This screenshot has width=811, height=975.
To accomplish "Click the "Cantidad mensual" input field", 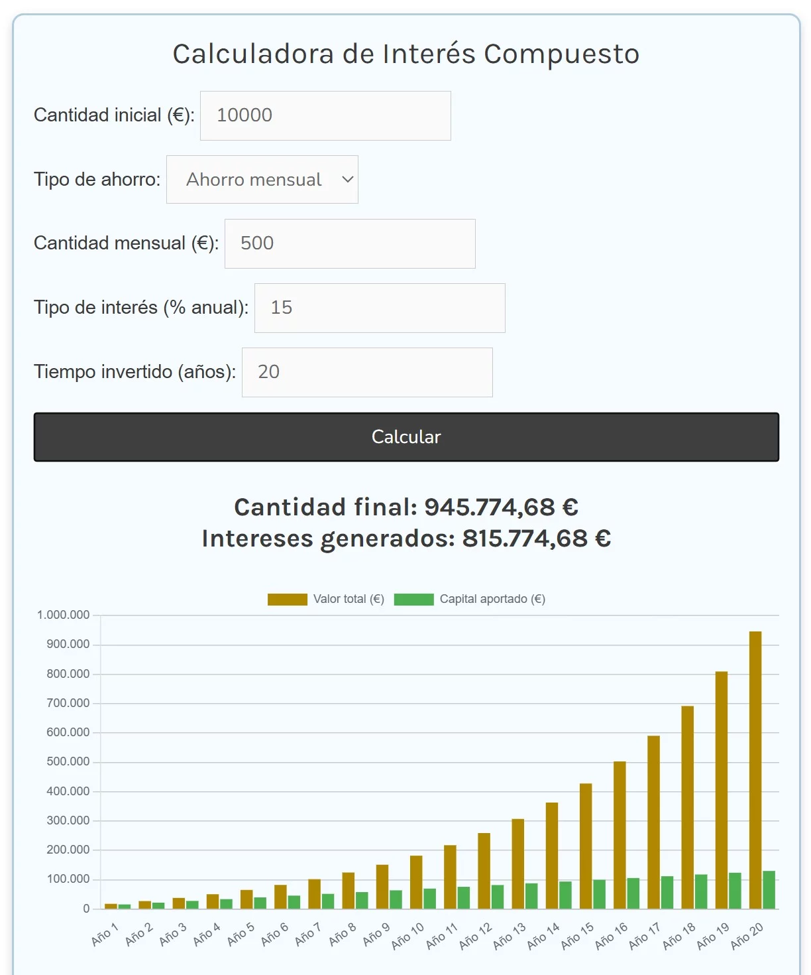I will tap(350, 243).
